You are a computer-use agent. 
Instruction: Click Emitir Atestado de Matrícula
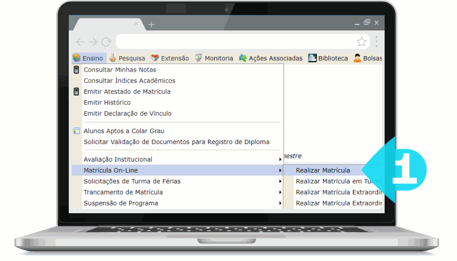(127, 91)
